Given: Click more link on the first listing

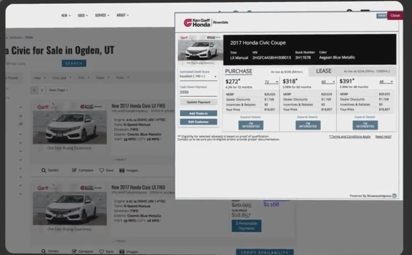Looking at the screenshot, I should tap(119, 159).
